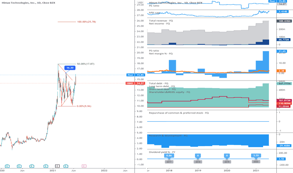Click the PS ratio legend

click(x=154, y=51)
